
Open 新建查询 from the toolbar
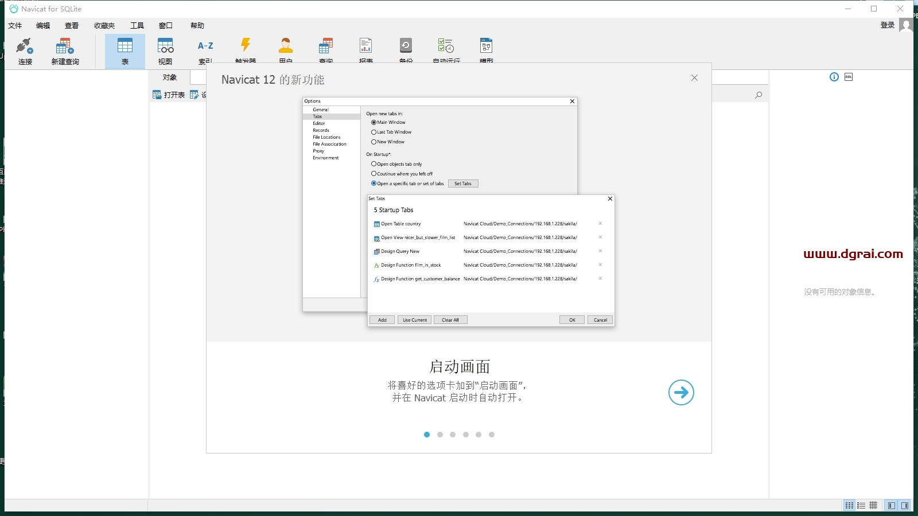tap(65, 51)
